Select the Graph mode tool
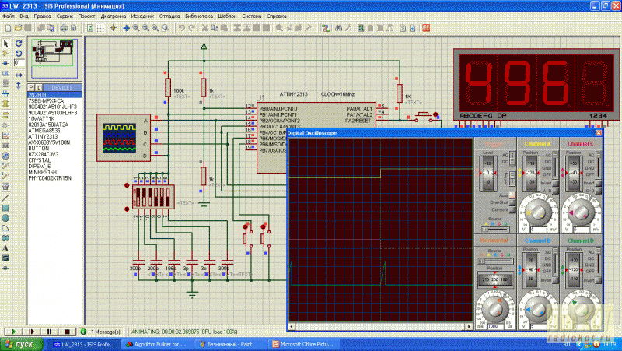622x351 pixels. [x=5, y=135]
